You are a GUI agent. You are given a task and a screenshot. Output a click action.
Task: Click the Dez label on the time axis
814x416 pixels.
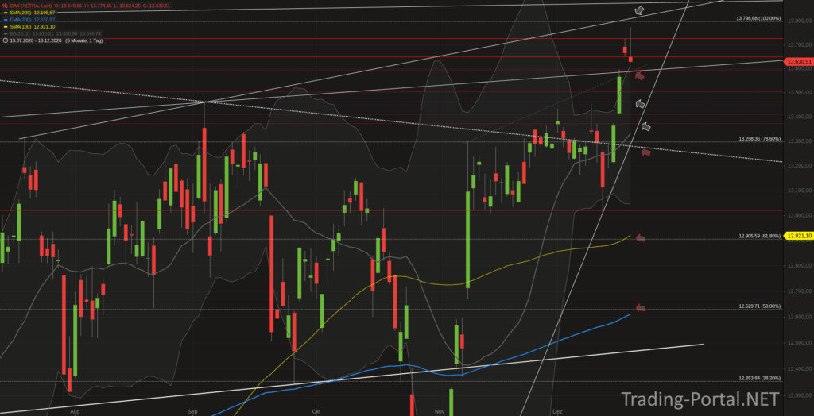click(557, 411)
